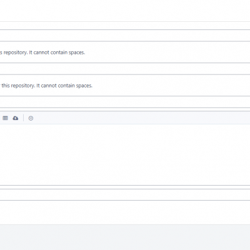The width and height of the screenshot is (250, 250).
Task: Click empty space right of the timer icon
Action: [142, 118]
